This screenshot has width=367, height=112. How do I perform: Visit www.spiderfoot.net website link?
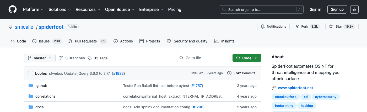pyautogui.click(x=295, y=88)
